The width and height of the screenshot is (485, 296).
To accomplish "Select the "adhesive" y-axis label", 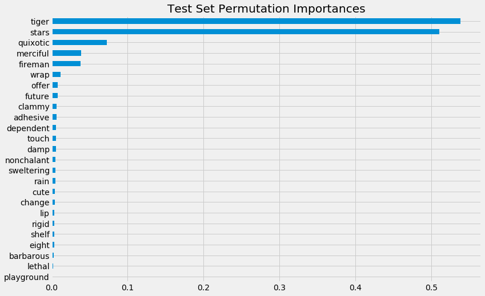I will point(31,117).
